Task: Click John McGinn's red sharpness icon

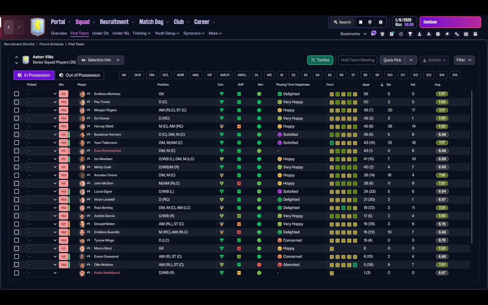Action: tap(239, 183)
